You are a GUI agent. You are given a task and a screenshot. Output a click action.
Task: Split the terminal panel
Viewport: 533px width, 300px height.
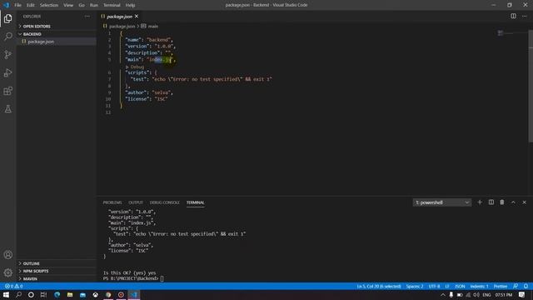491,202
